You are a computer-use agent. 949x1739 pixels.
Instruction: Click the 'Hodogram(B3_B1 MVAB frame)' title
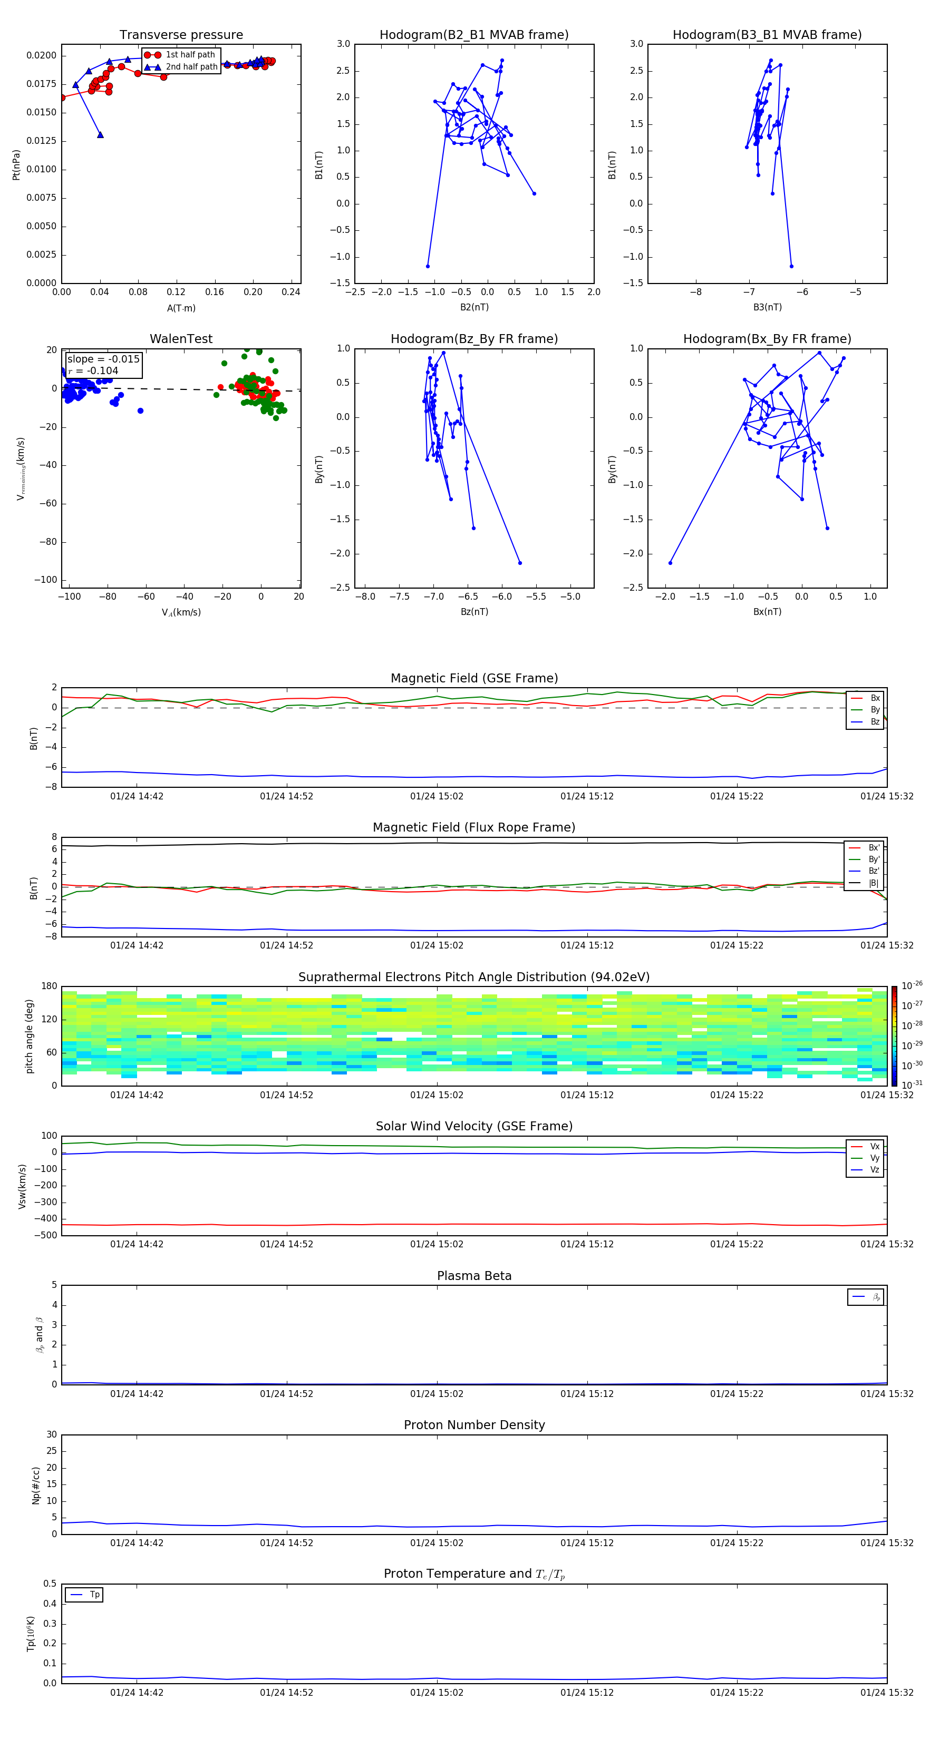[x=767, y=35]
